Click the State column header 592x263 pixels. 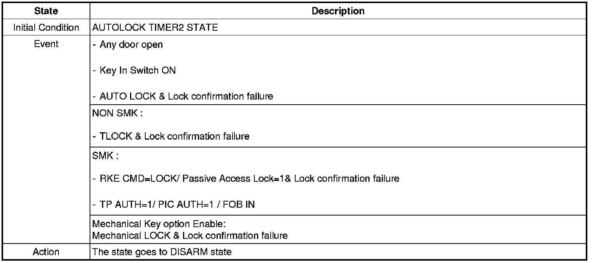coord(46,11)
